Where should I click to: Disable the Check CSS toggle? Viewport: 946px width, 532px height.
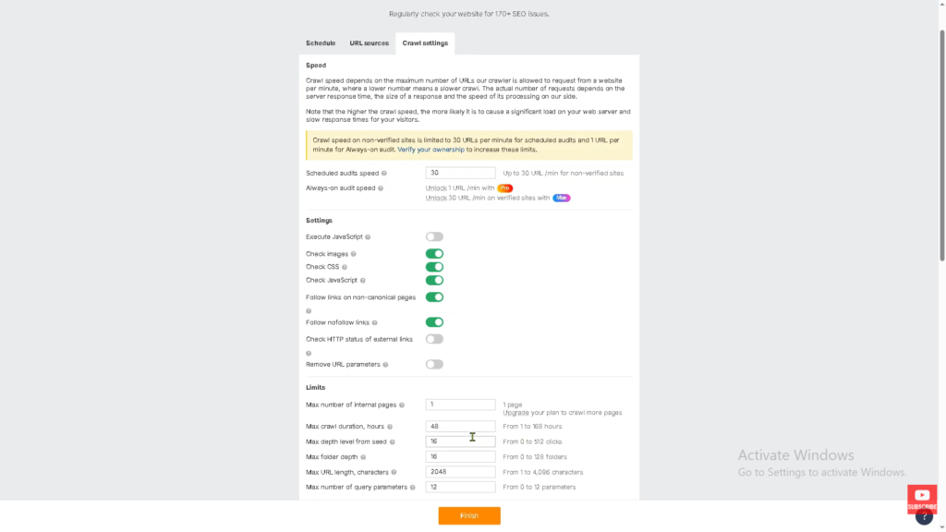point(434,267)
